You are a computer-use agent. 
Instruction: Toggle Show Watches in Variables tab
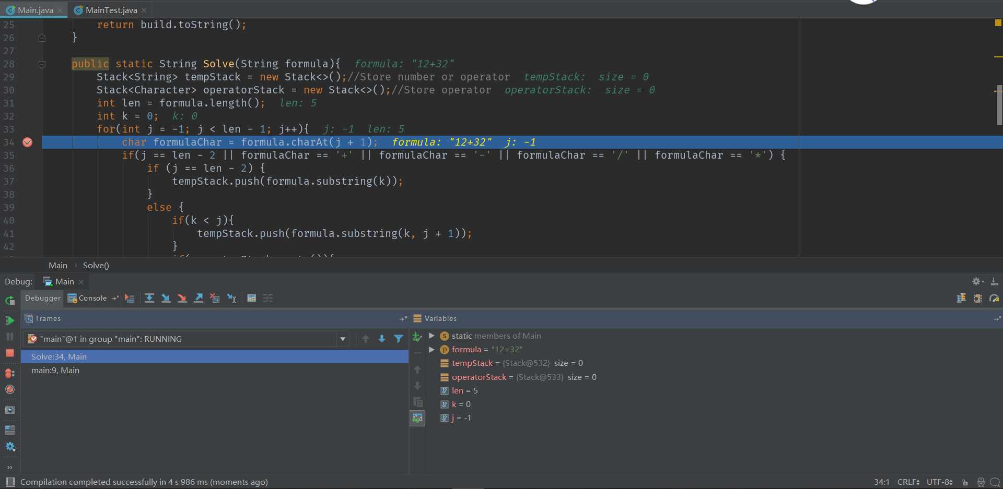point(417,418)
